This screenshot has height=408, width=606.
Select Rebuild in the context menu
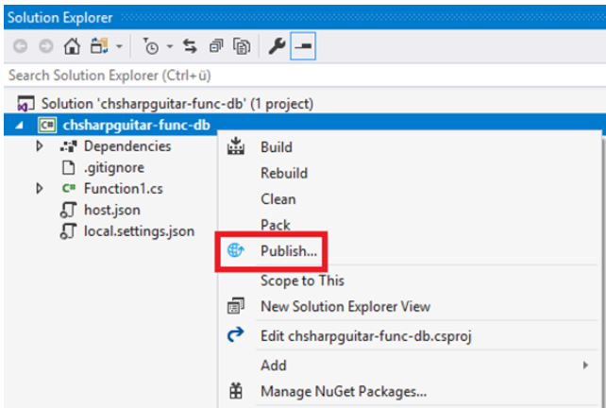coord(284,173)
